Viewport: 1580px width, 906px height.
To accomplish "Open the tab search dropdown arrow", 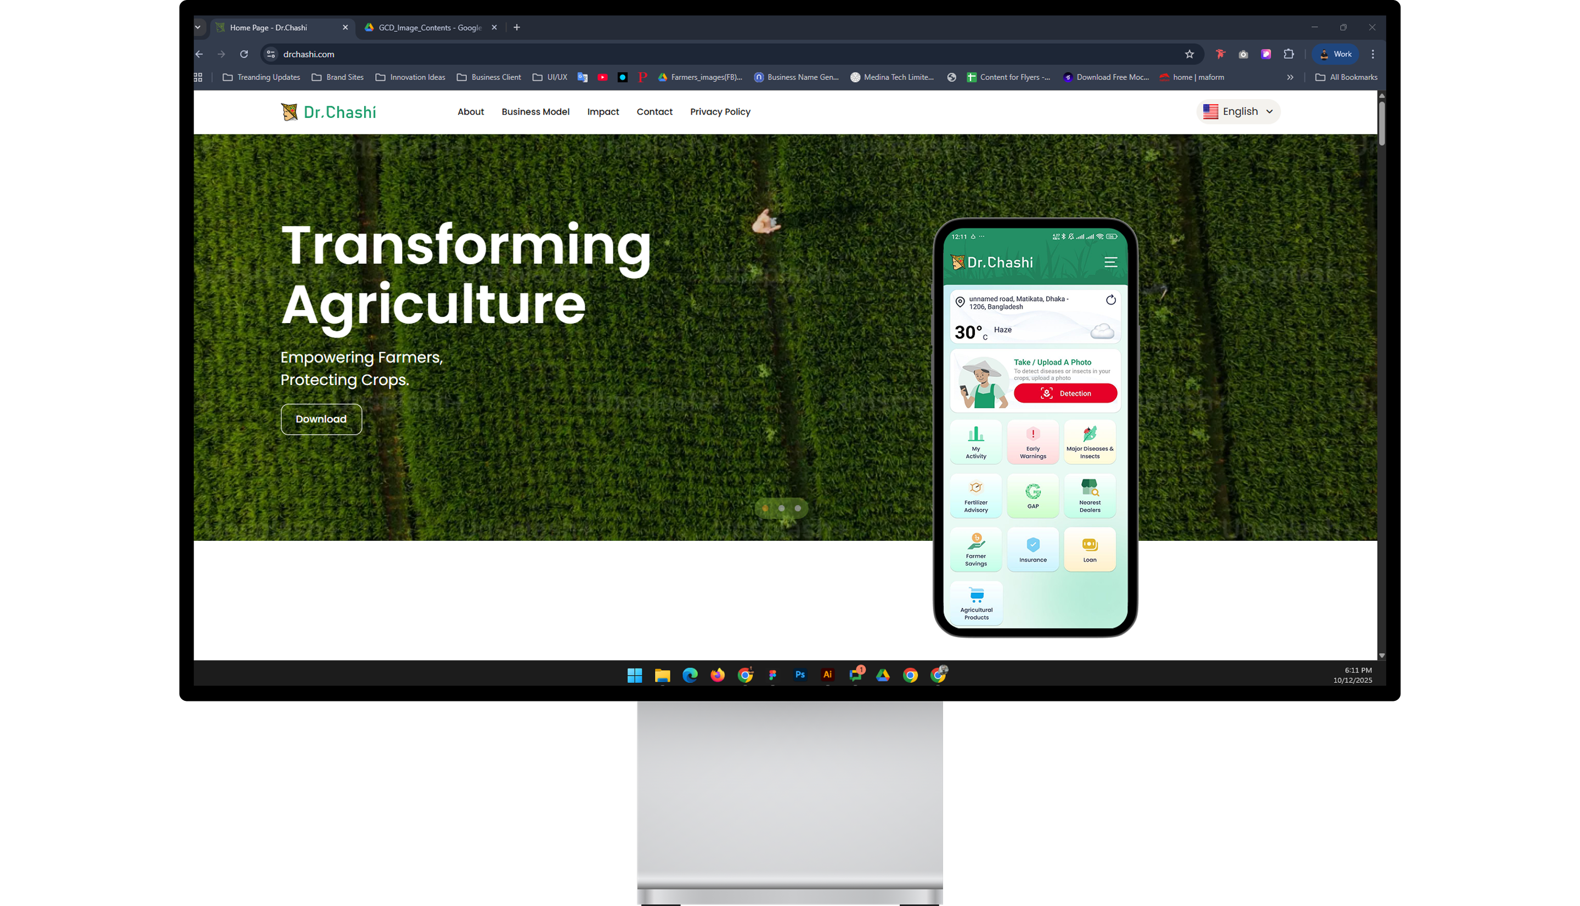I will pos(198,27).
